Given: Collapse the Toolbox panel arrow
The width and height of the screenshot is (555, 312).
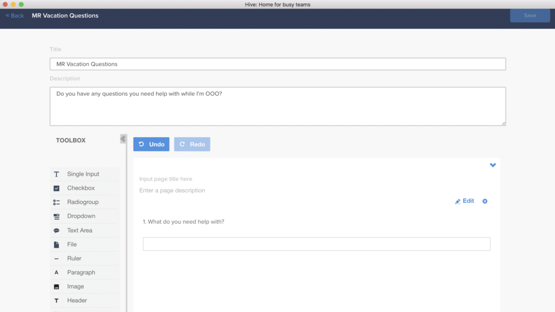Looking at the screenshot, I should 123,138.
